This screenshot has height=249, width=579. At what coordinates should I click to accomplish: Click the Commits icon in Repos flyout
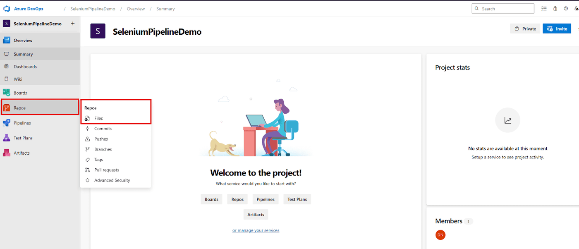[87, 129]
